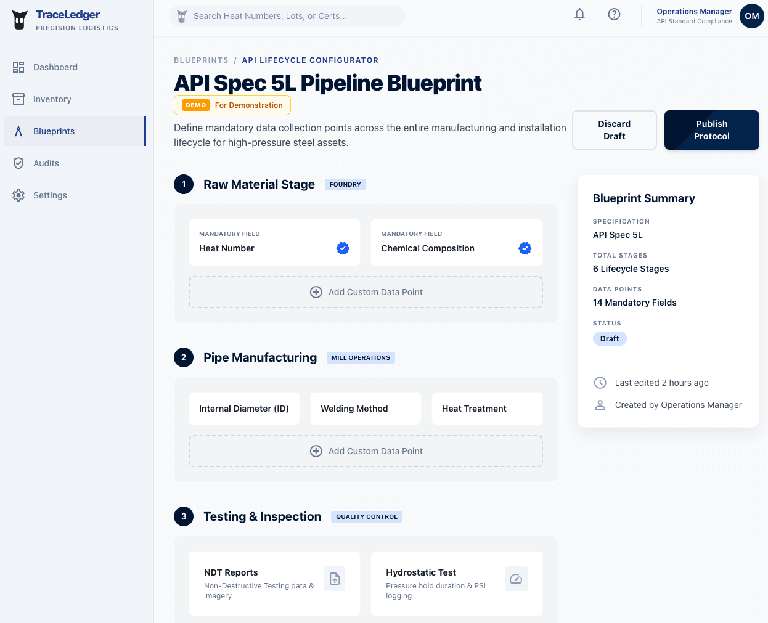Viewport: 768px width, 623px height.
Task: Click the Hydrostatic Test gauge icon
Action: point(516,579)
